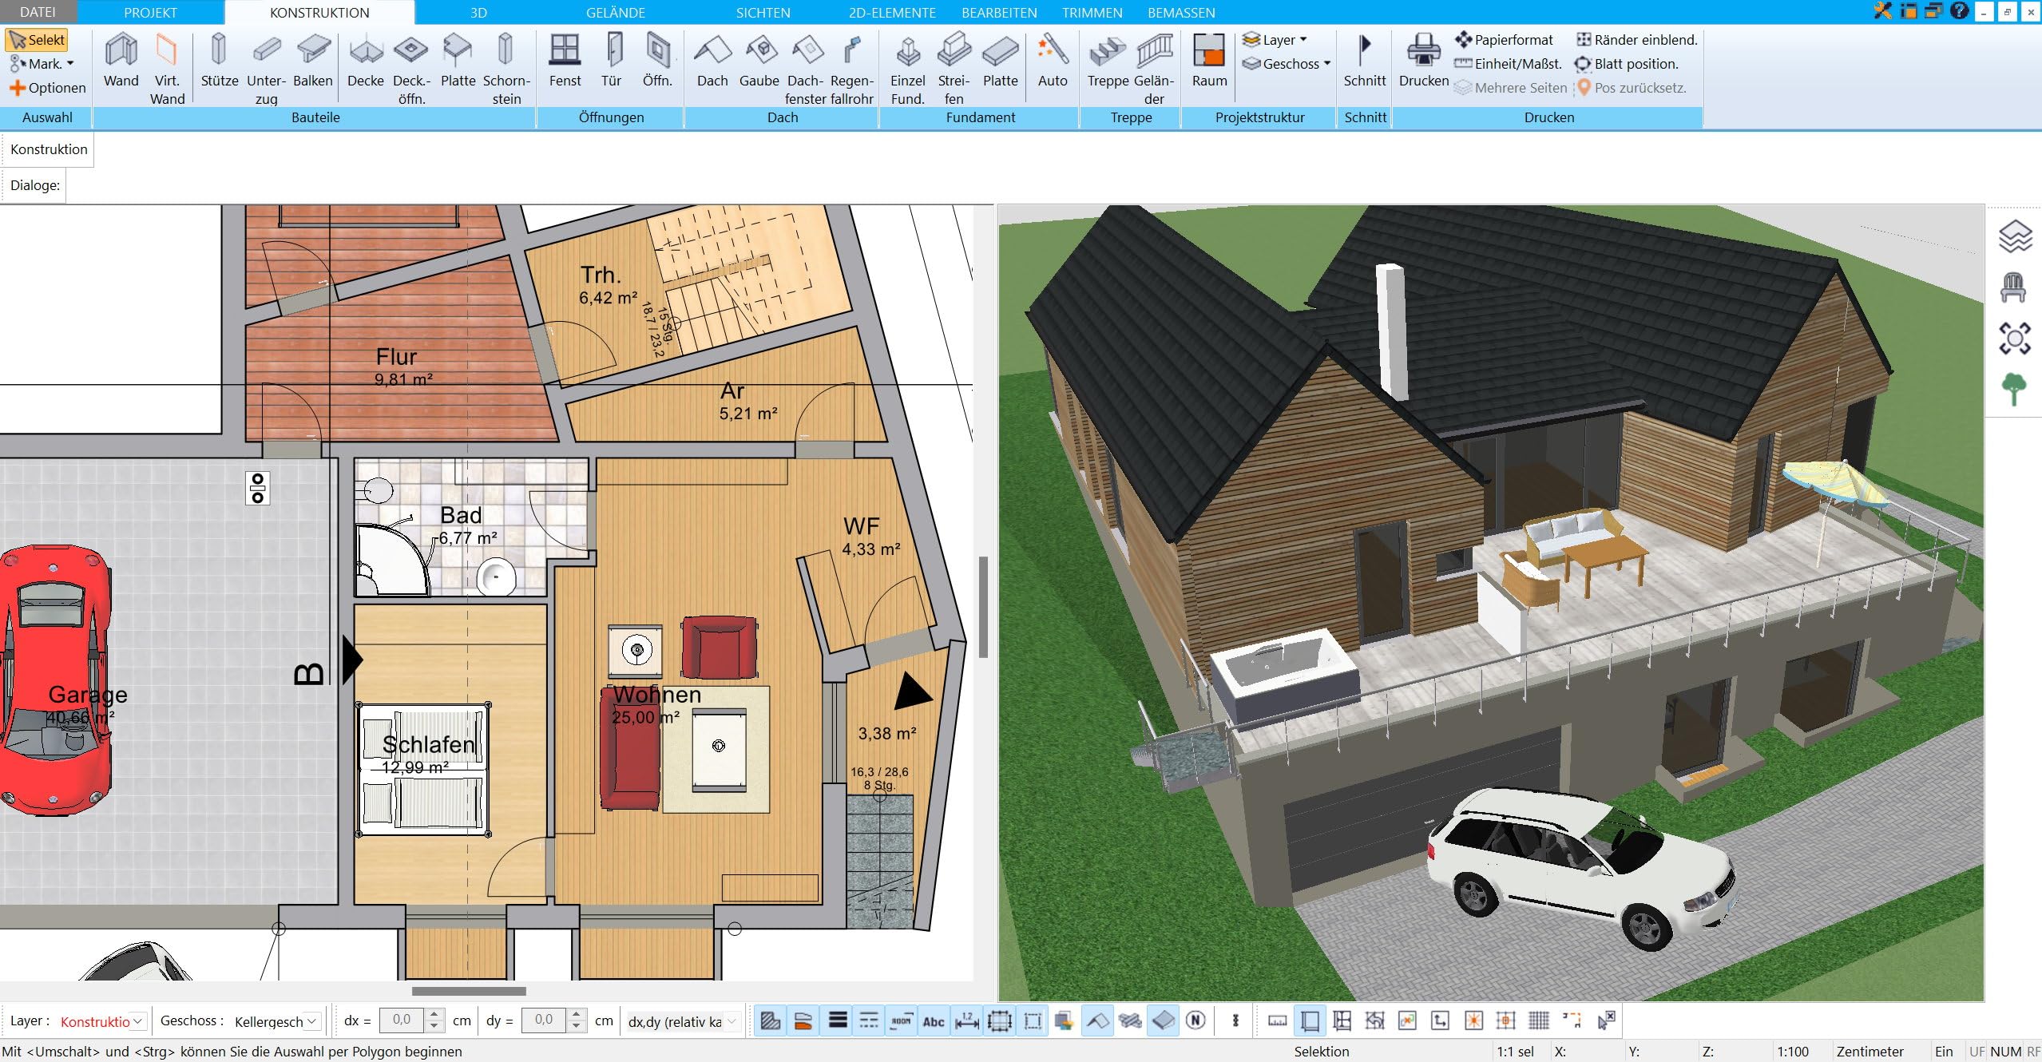The height and width of the screenshot is (1062, 2042).
Task: Toggle north arrow (N) display
Action: tap(1195, 1020)
